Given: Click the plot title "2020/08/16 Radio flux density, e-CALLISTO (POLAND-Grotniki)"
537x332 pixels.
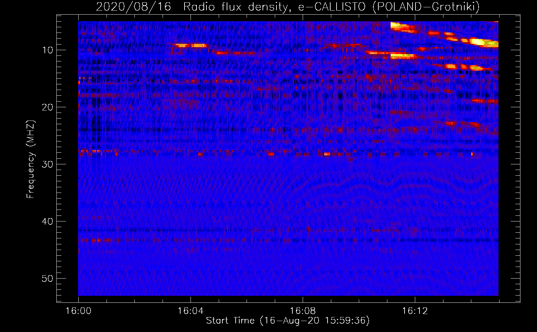Looking at the screenshot, I should click(288, 7).
